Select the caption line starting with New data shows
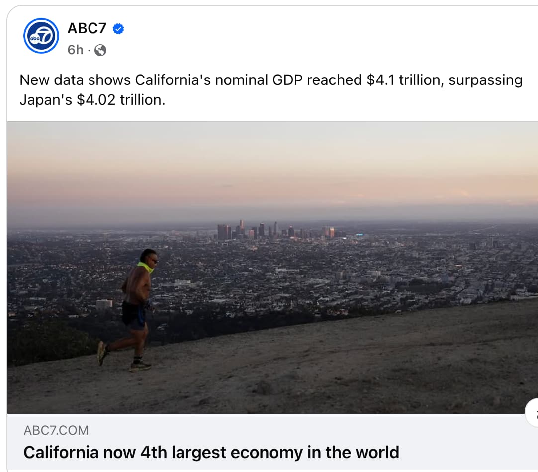 271,80
